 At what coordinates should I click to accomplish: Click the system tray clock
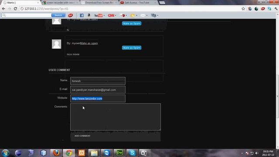tap(268, 153)
